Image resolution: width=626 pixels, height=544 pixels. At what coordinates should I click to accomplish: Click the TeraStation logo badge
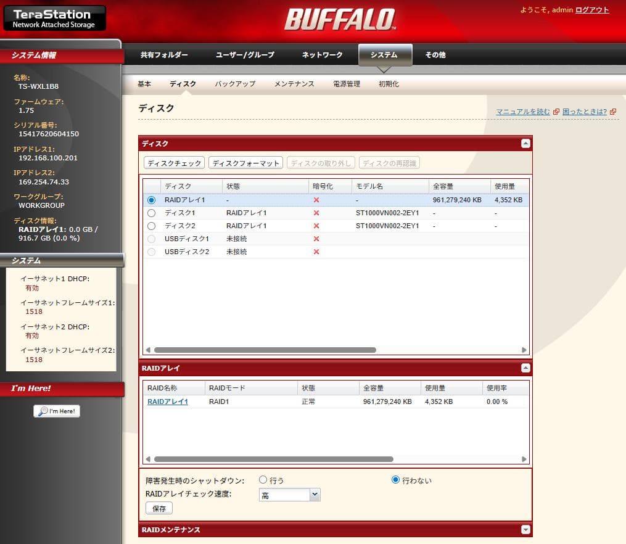(55, 18)
